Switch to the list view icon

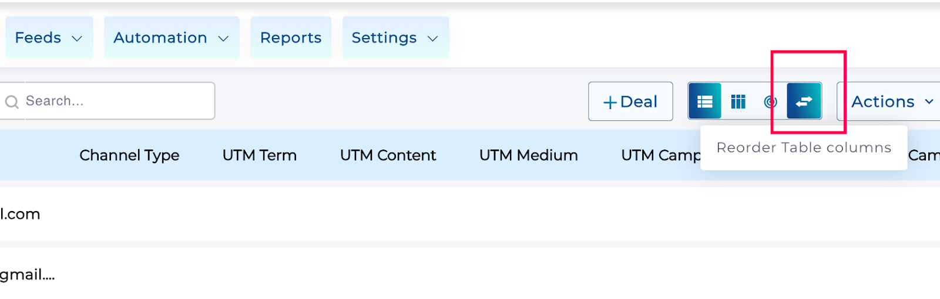coord(705,101)
